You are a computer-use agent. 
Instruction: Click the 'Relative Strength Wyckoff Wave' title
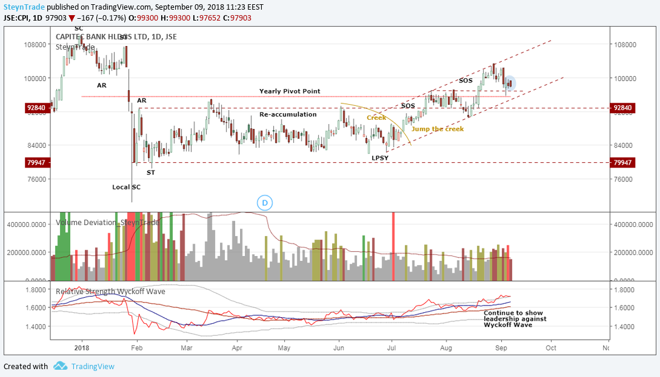point(110,291)
